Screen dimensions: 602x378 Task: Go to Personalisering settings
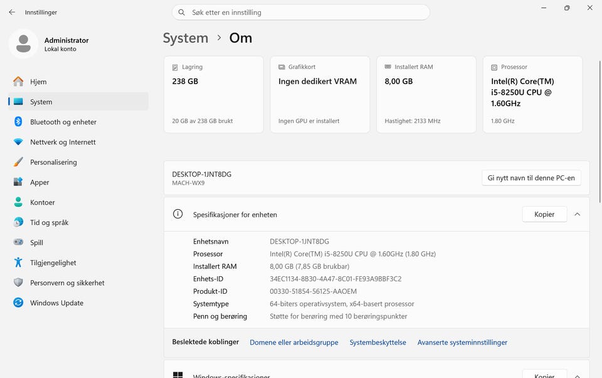pos(78,162)
